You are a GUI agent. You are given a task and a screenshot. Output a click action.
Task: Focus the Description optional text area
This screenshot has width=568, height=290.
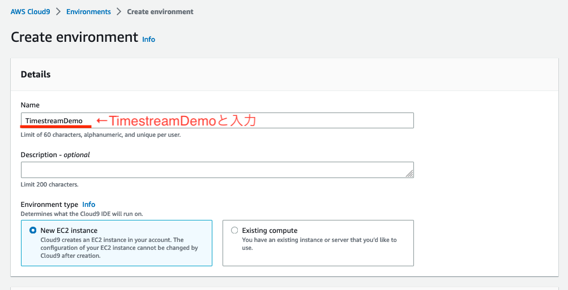click(217, 170)
